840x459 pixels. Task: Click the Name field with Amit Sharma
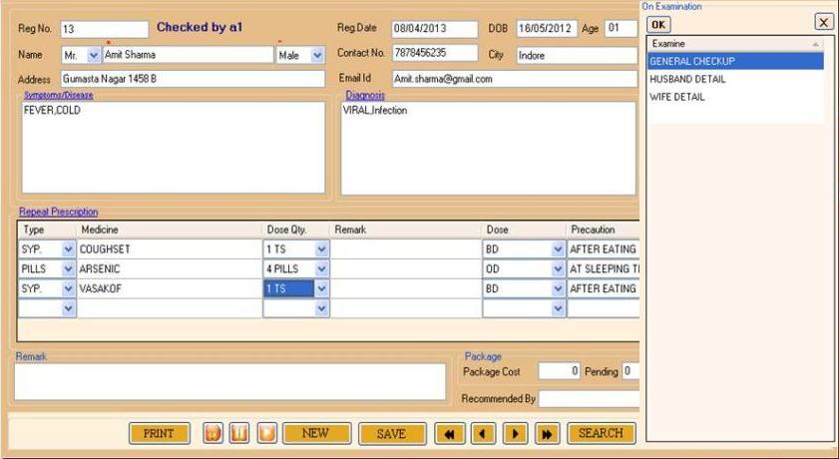188,55
